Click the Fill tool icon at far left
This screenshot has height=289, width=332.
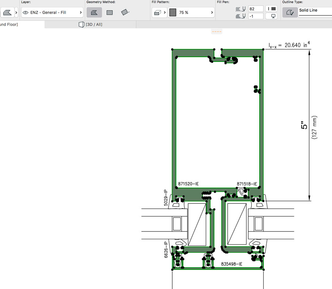[x=7, y=12]
